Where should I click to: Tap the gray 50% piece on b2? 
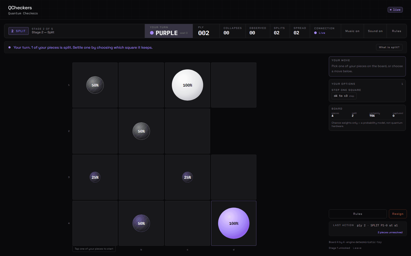click(141, 131)
